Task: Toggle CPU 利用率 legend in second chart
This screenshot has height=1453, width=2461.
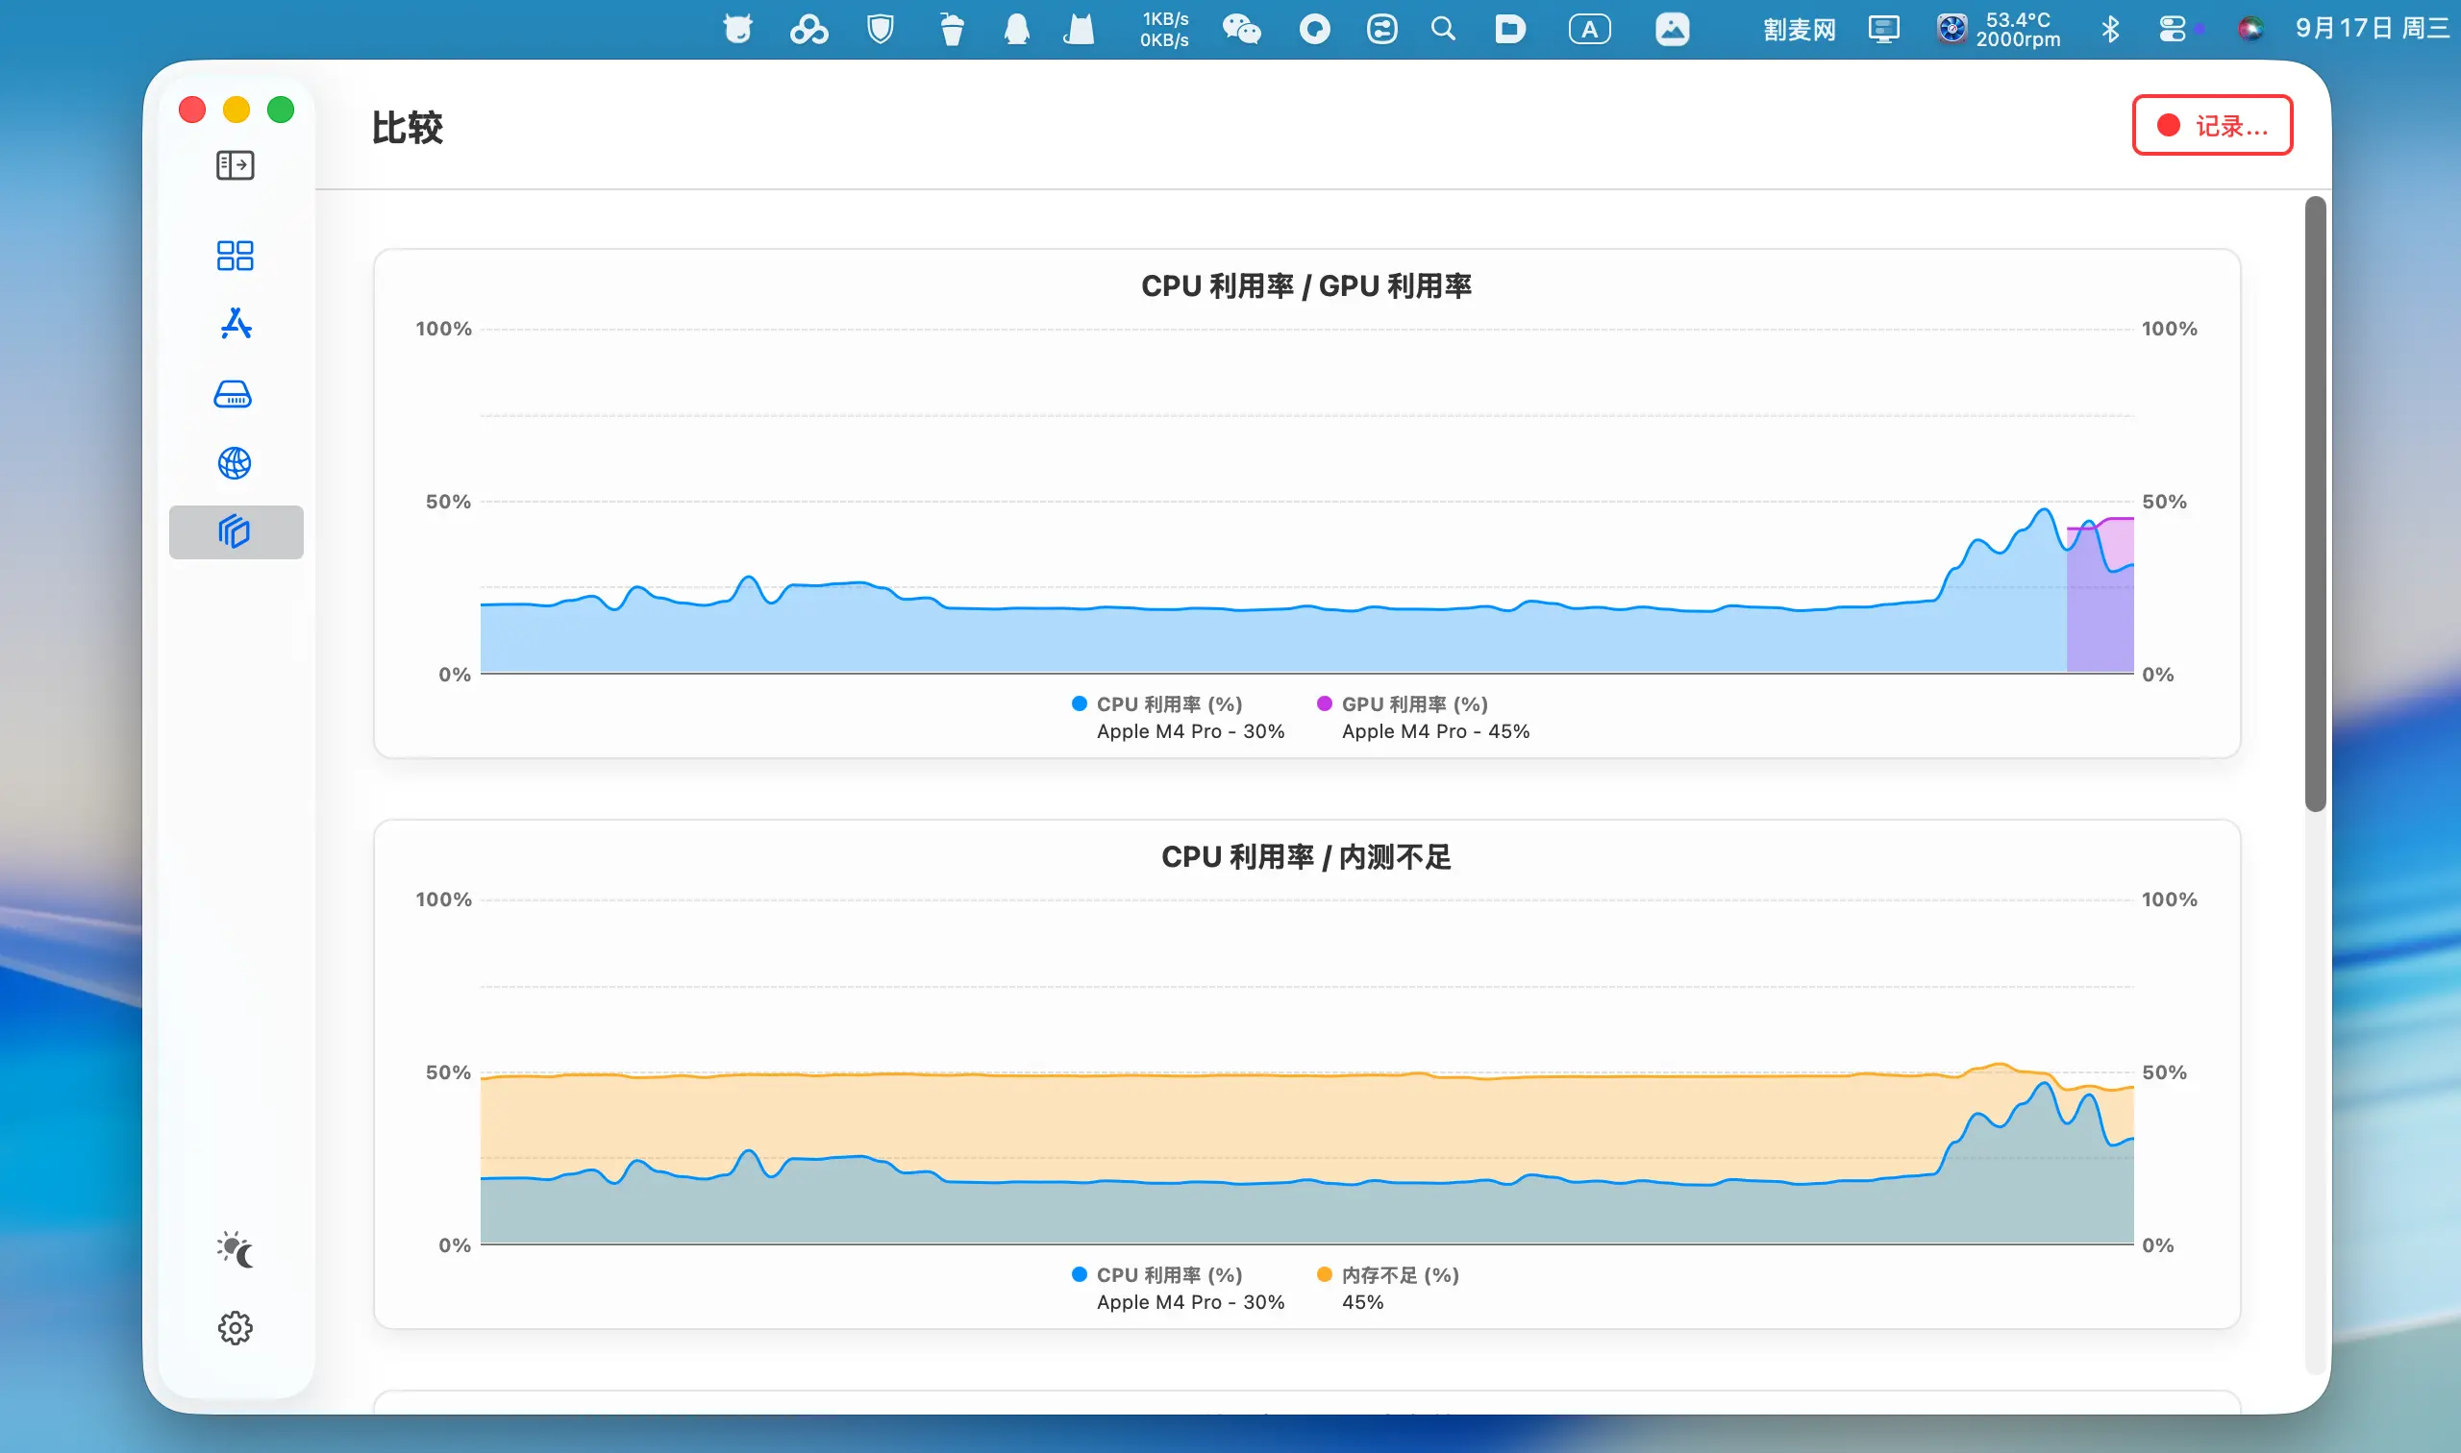Action: (x=1167, y=1275)
